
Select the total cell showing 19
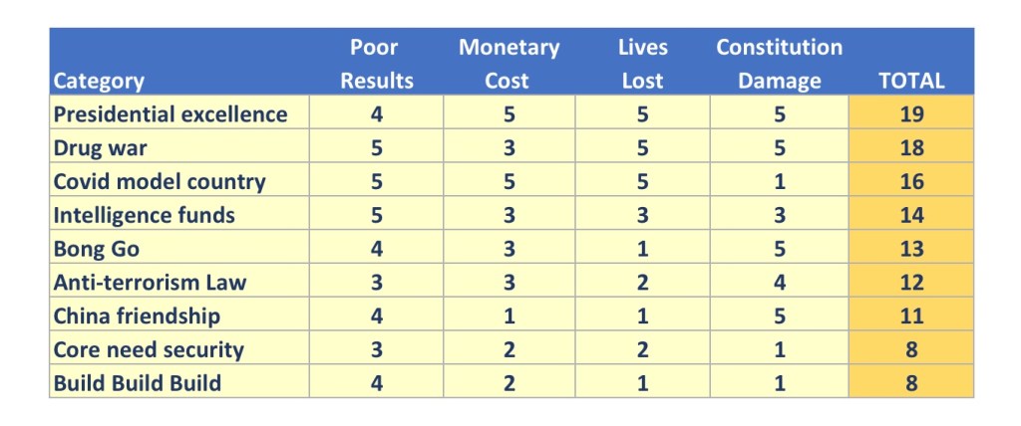(x=910, y=114)
